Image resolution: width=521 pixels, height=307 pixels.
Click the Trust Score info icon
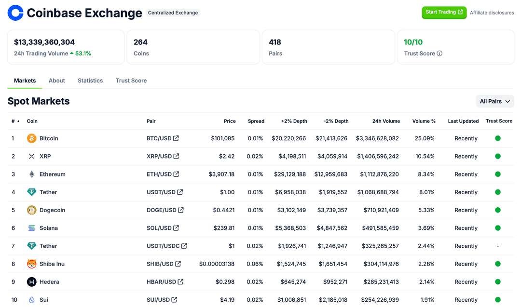[x=439, y=54]
